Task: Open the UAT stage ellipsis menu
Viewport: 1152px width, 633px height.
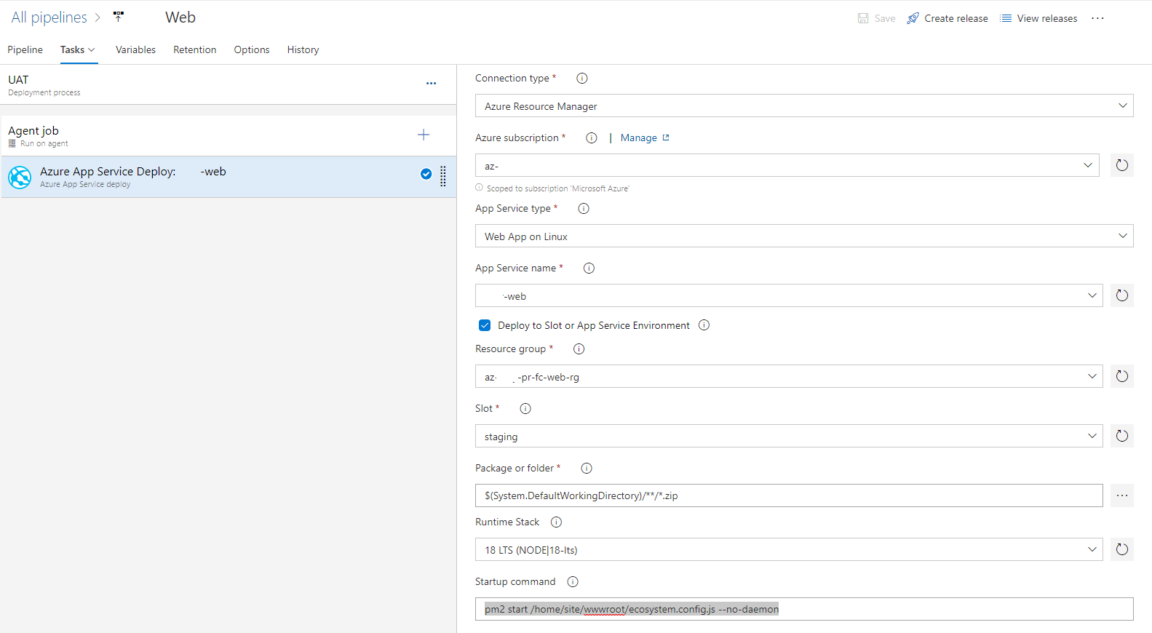Action: pyautogui.click(x=431, y=84)
